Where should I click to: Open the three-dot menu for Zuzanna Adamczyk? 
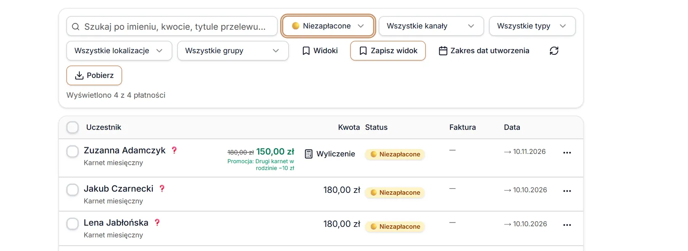point(567,153)
